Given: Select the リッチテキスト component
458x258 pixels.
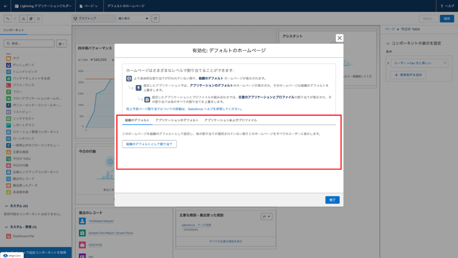Looking at the screenshot, I should 23,118.
